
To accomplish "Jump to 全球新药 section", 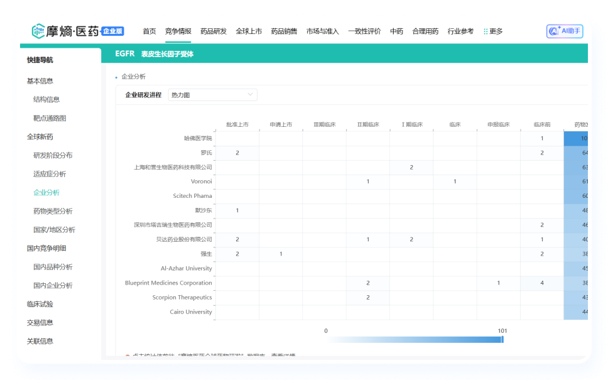I will (40, 137).
